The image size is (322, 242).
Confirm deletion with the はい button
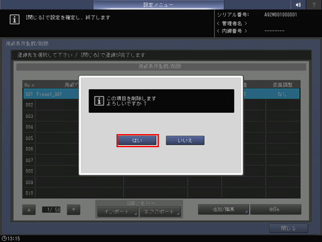(137, 140)
